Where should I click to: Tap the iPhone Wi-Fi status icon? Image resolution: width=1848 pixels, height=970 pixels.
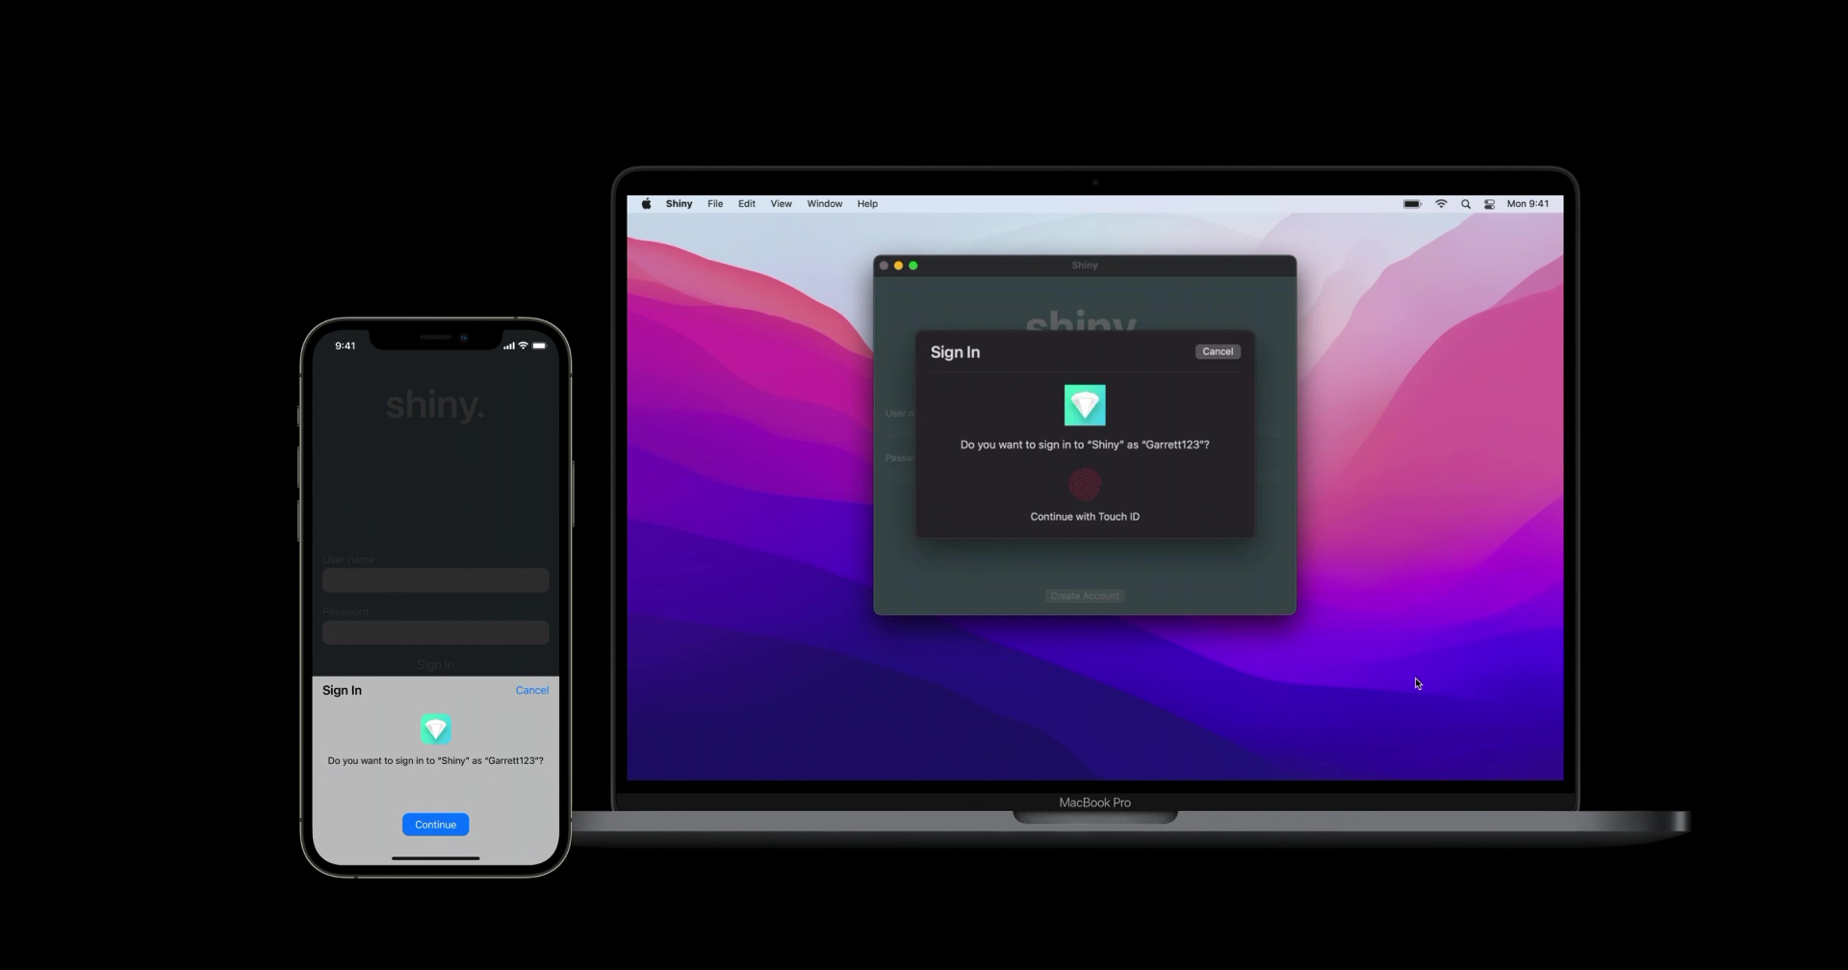pyautogui.click(x=523, y=345)
